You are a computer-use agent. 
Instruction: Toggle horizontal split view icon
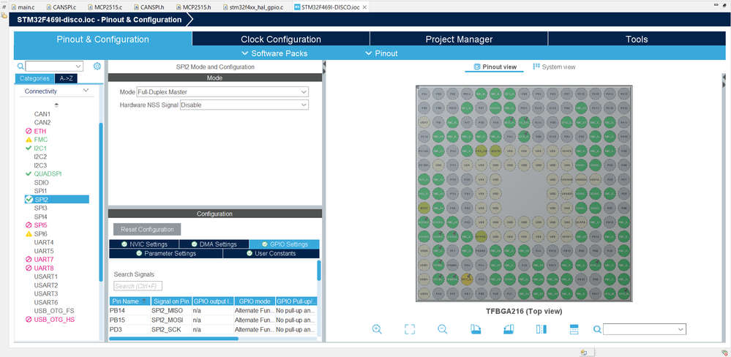[574, 329]
